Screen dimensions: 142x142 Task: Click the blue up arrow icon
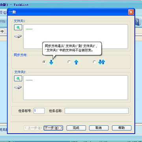pyautogui.click(x=76, y=62)
